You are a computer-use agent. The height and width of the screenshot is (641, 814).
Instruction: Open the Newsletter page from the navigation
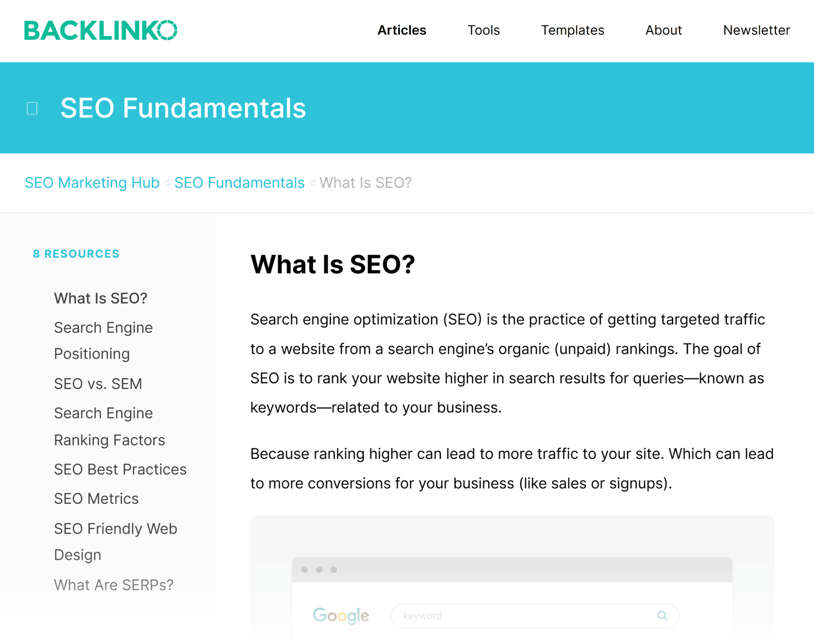(x=756, y=30)
